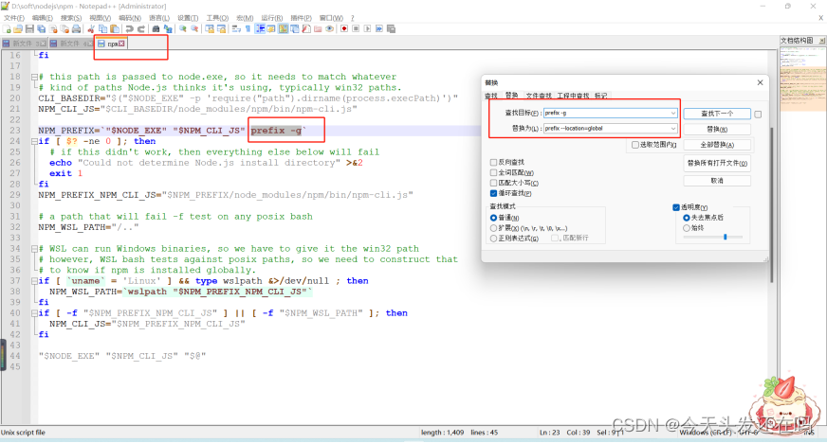Viewport: 827px width, 443px height.
Task: Click the Print toolbar icon
Action: coord(77,29)
